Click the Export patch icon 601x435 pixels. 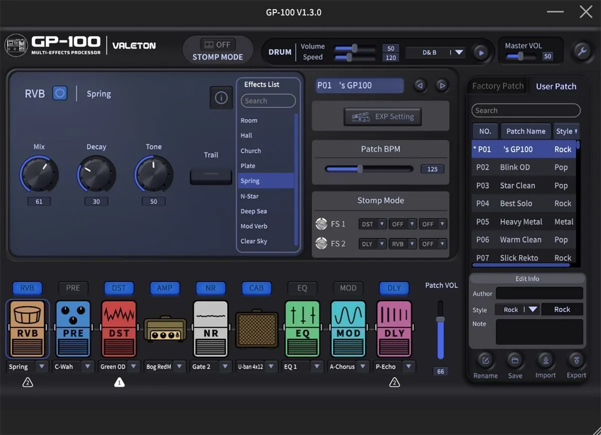[576, 360]
